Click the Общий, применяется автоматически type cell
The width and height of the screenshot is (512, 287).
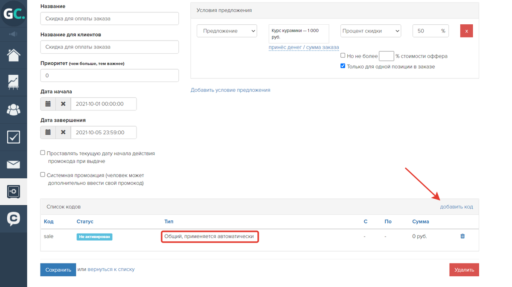(209, 236)
